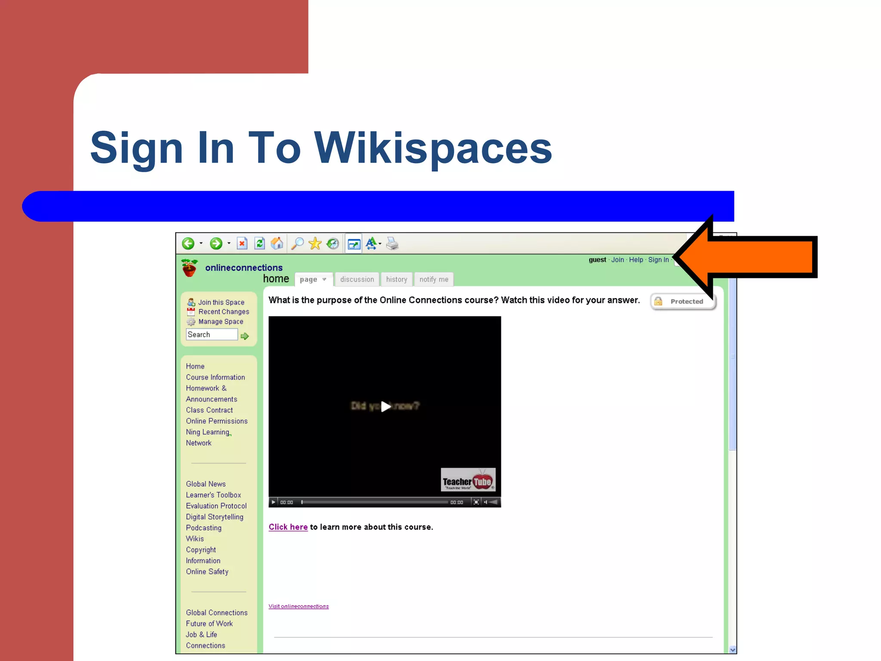881x661 pixels.
Task: Open the Online Permissions sidebar link
Action: pos(216,421)
